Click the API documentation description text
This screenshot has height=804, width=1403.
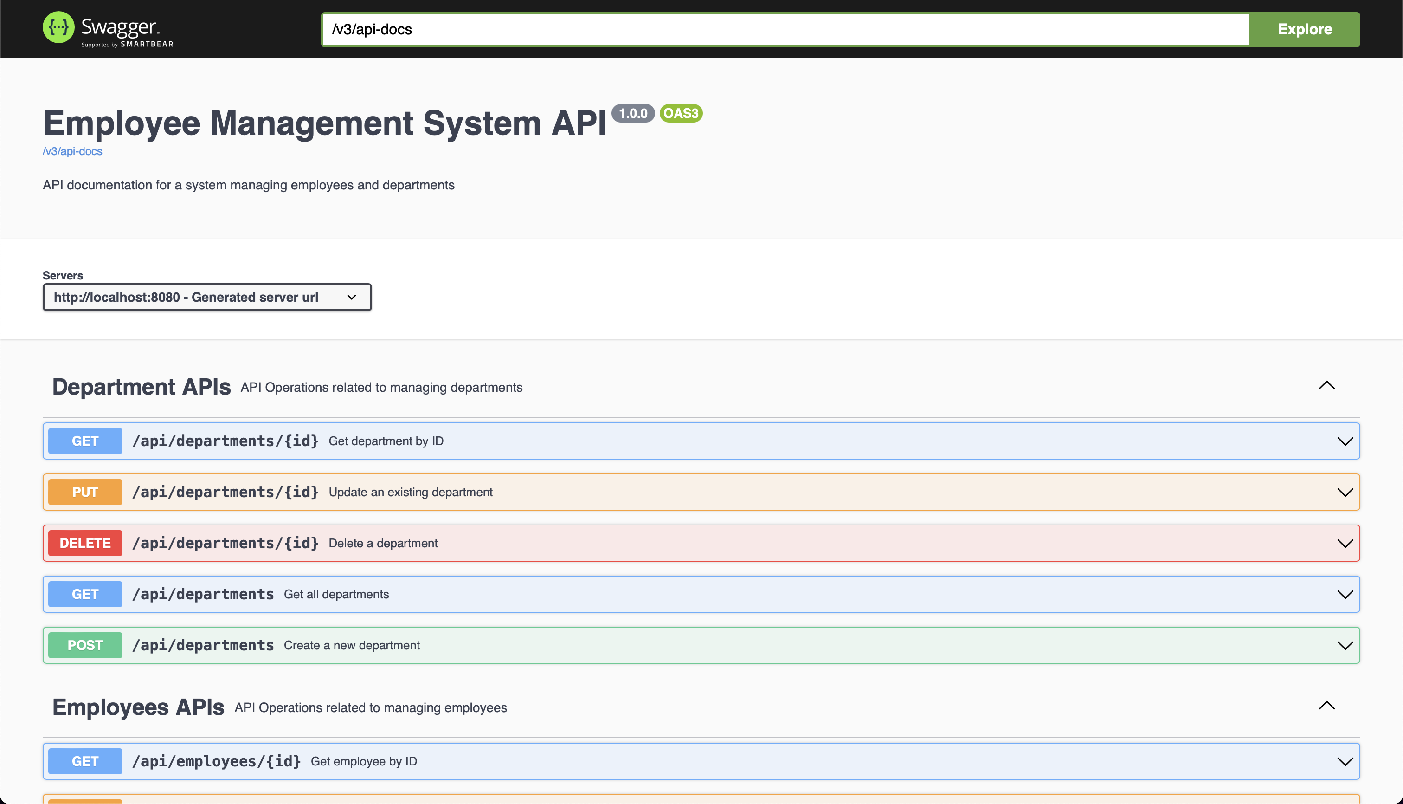point(248,185)
